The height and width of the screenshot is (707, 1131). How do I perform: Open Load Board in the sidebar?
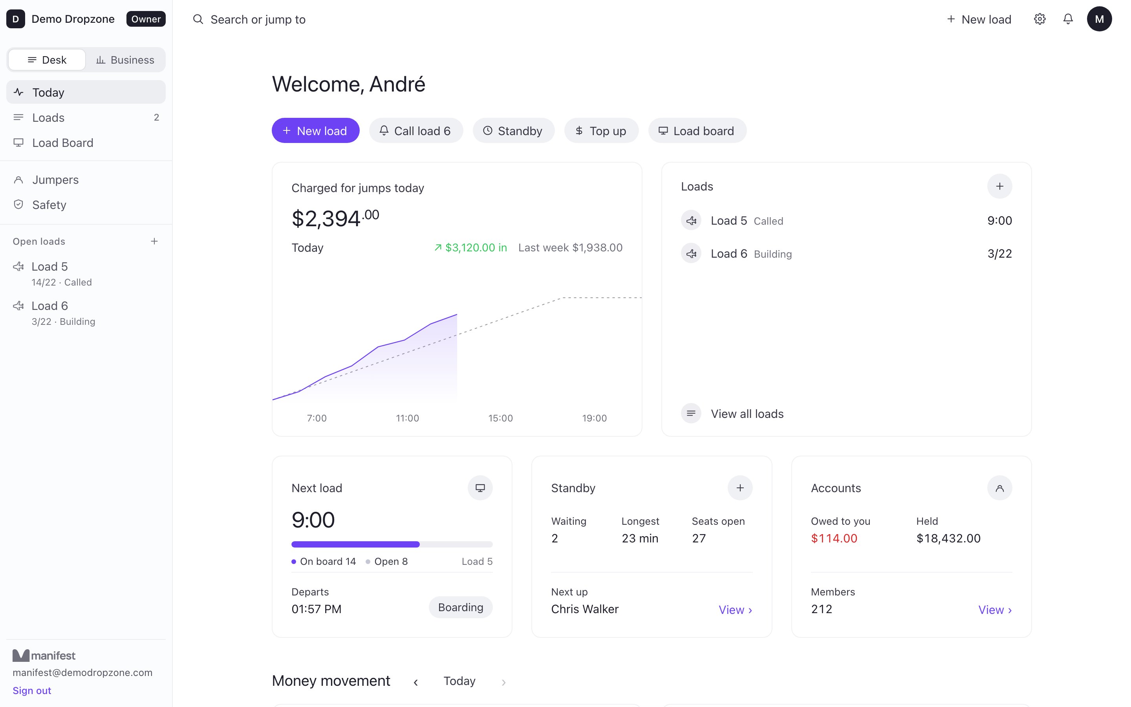[86, 143]
